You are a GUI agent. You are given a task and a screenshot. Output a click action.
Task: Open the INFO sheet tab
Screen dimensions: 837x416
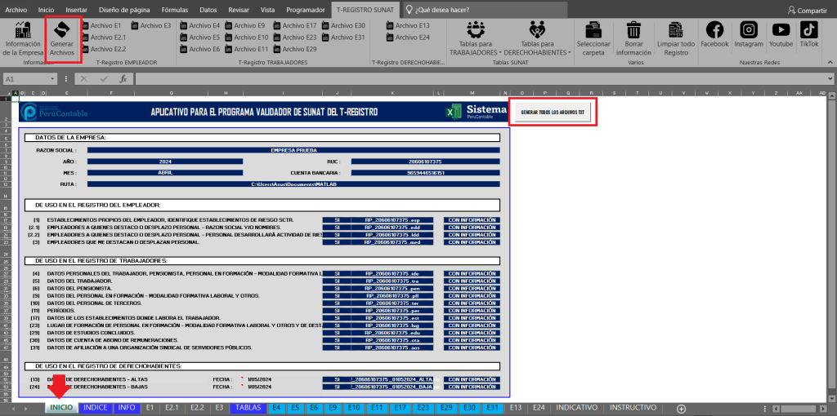(x=127, y=408)
